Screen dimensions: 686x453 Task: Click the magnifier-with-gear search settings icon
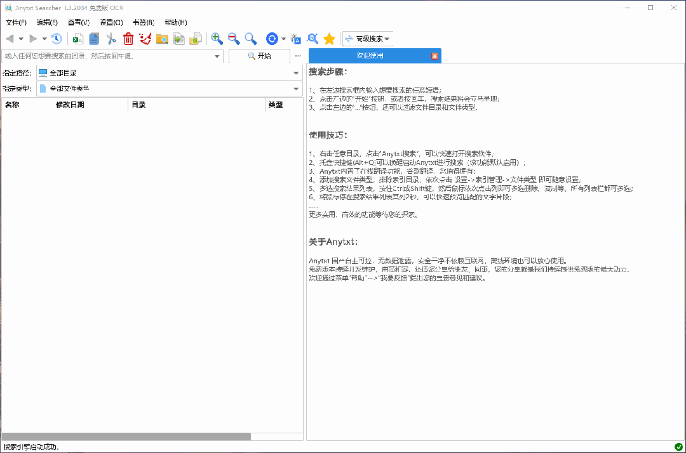[313, 39]
